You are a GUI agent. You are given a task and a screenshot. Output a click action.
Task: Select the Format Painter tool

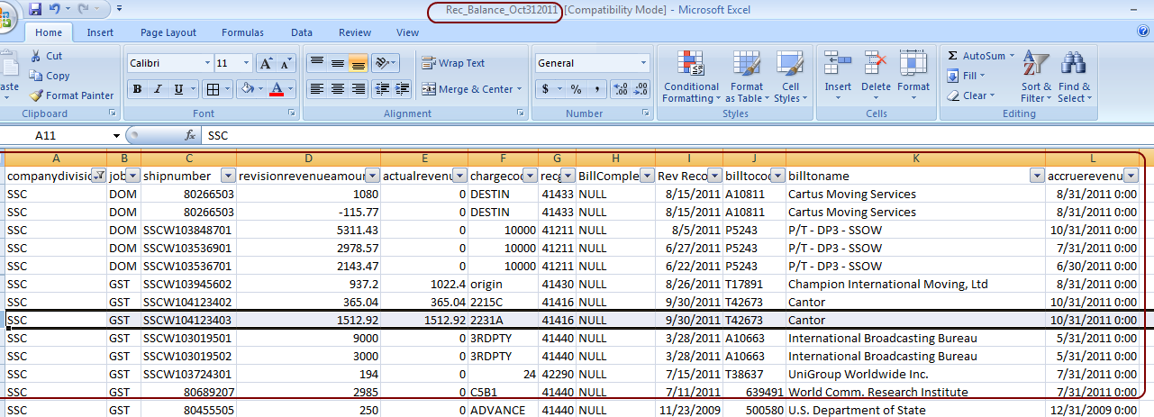click(71, 95)
